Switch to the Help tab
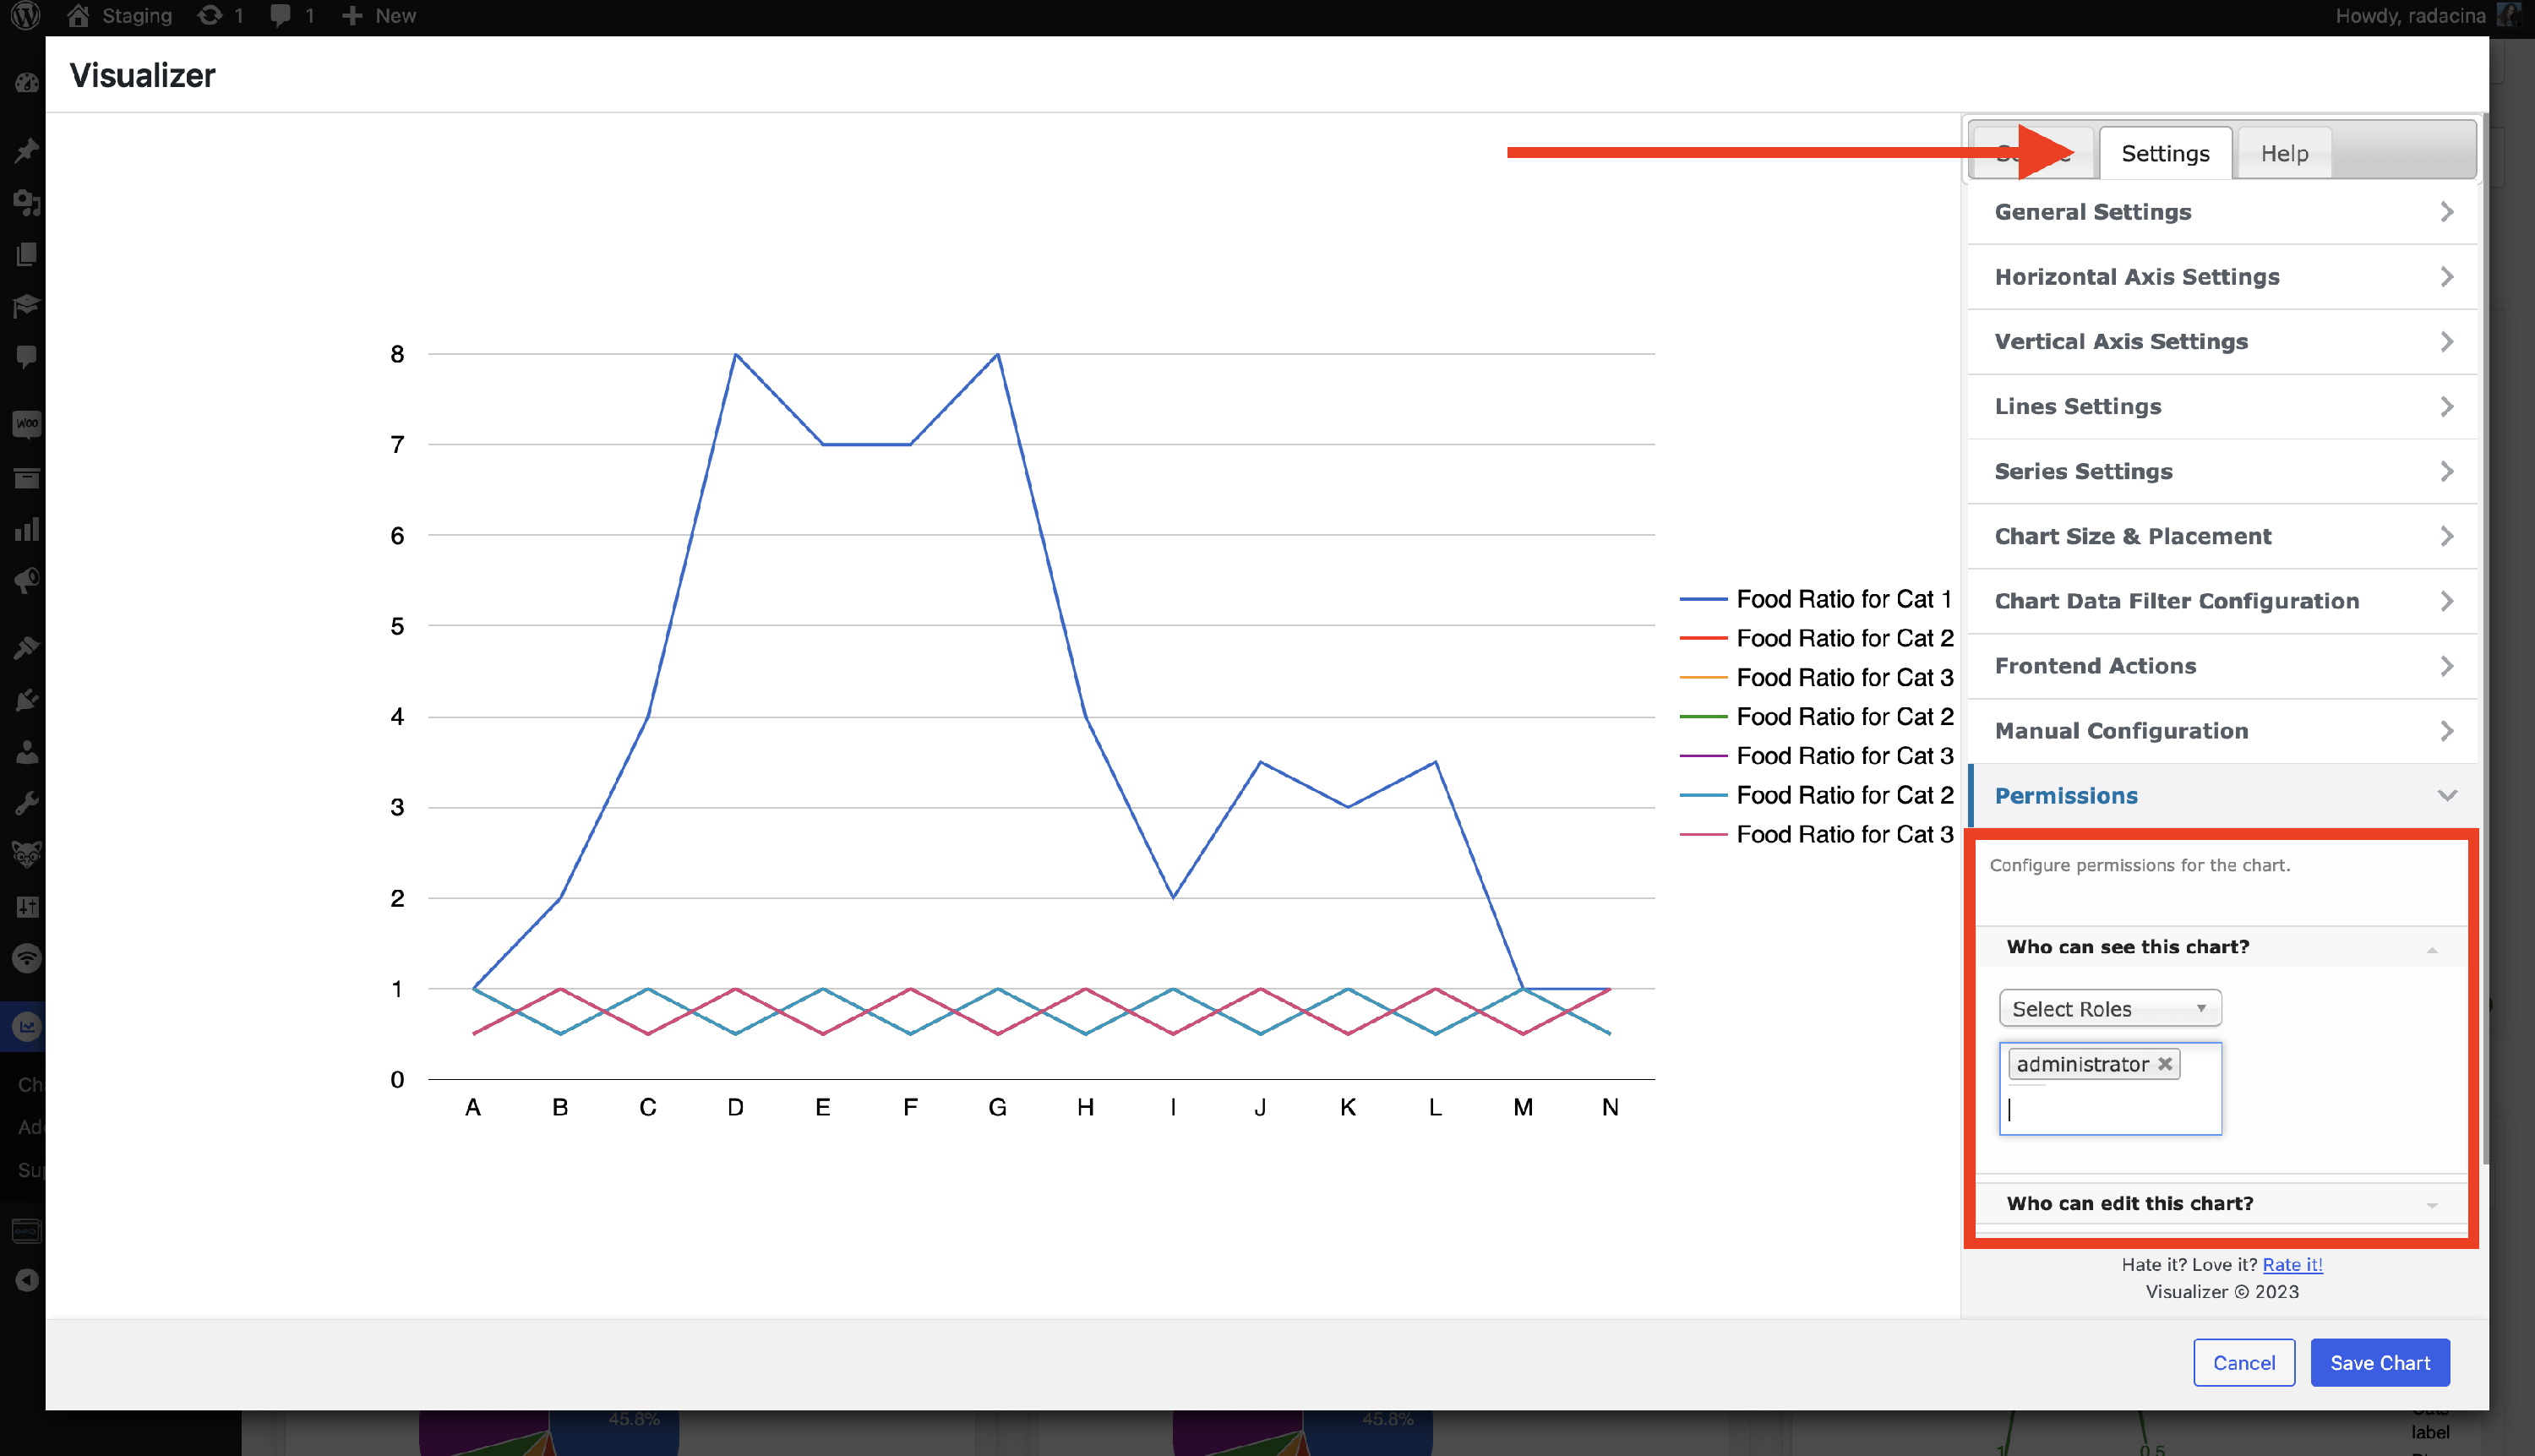2535x1456 pixels. pos(2284,154)
